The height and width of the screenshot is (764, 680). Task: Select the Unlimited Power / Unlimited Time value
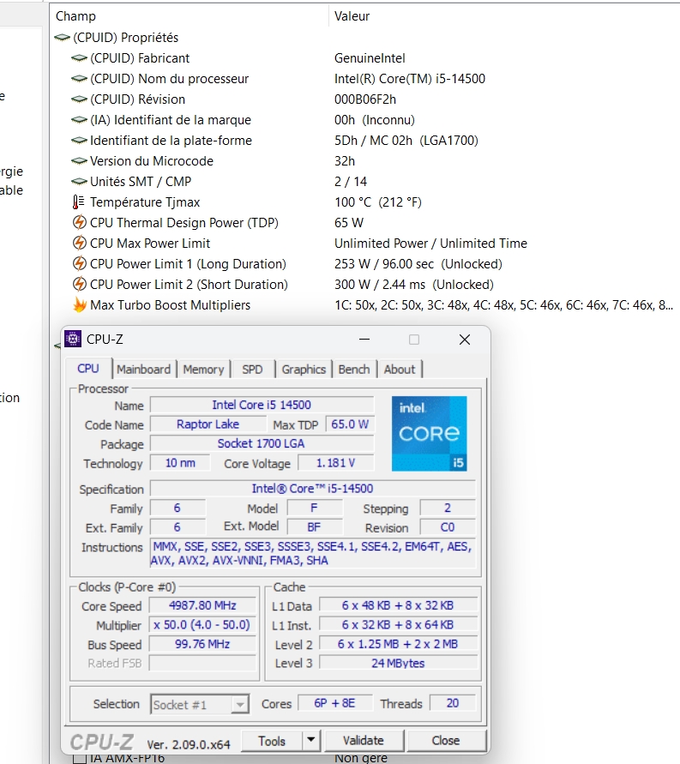pos(430,244)
